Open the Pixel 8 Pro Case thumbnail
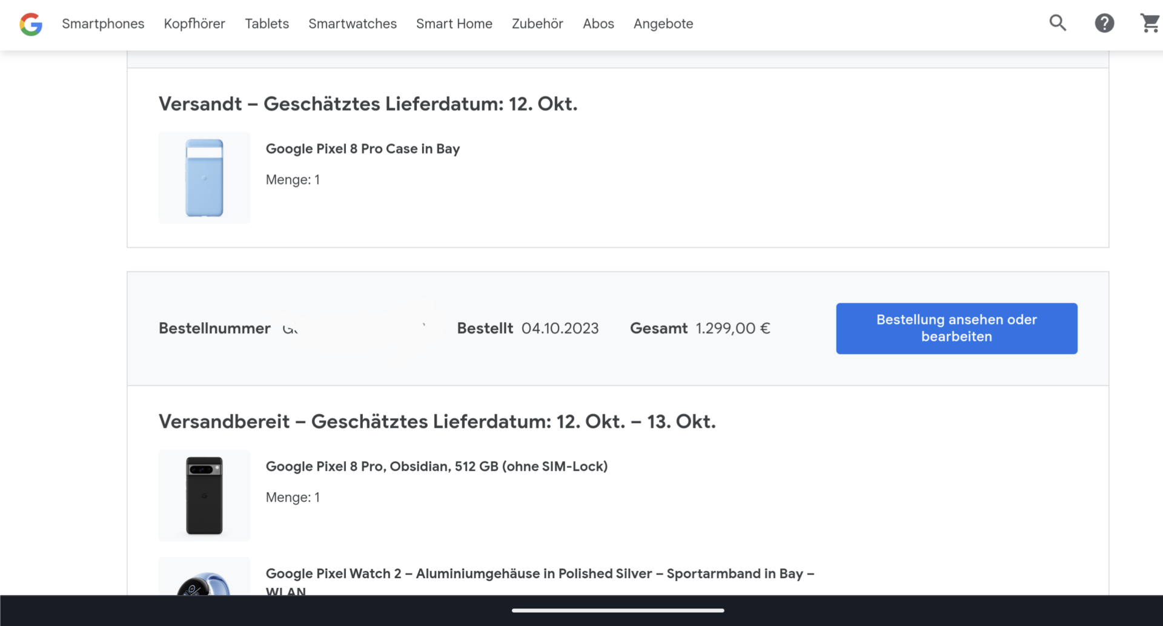Image resolution: width=1163 pixels, height=626 pixels. (204, 178)
